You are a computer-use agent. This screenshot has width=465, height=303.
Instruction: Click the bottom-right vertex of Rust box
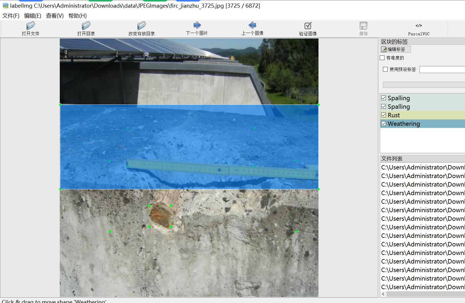click(171, 227)
